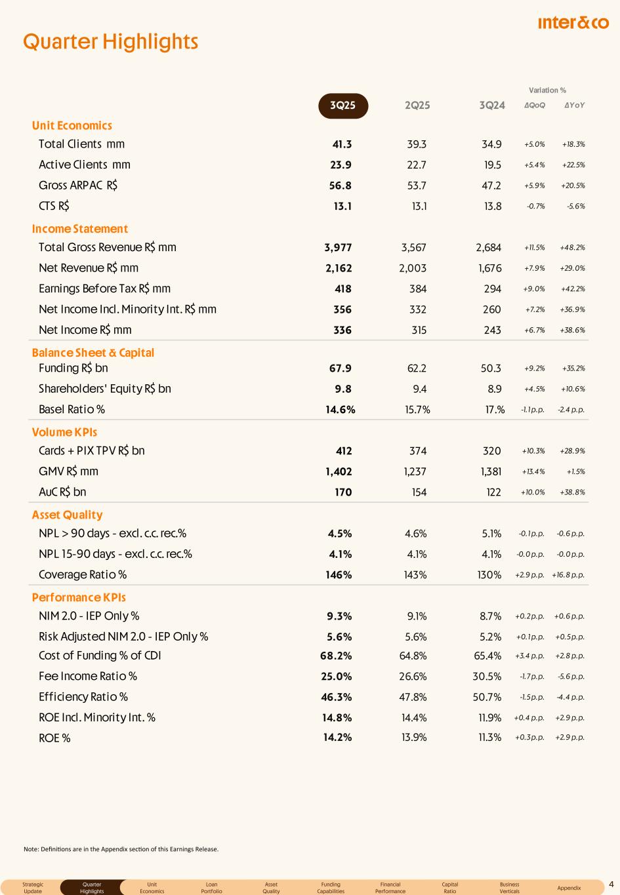The height and width of the screenshot is (895, 620).
Task: Switch to the Loan Portfolio tab
Action: pos(211,888)
